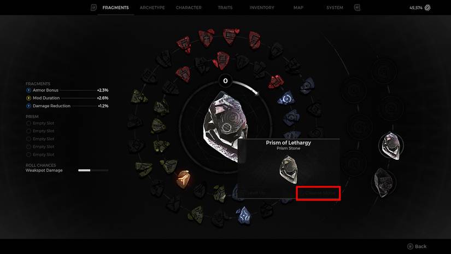Select the dark prism below the equipped one
Viewport: 451px width, 254px height.
tap(384, 183)
